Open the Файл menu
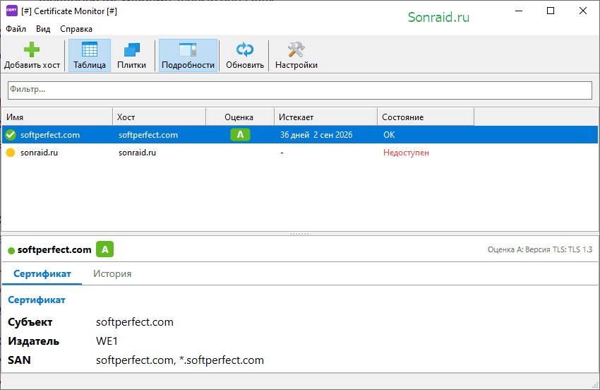Image resolution: width=600 pixels, height=390 pixels. click(x=16, y=29)
